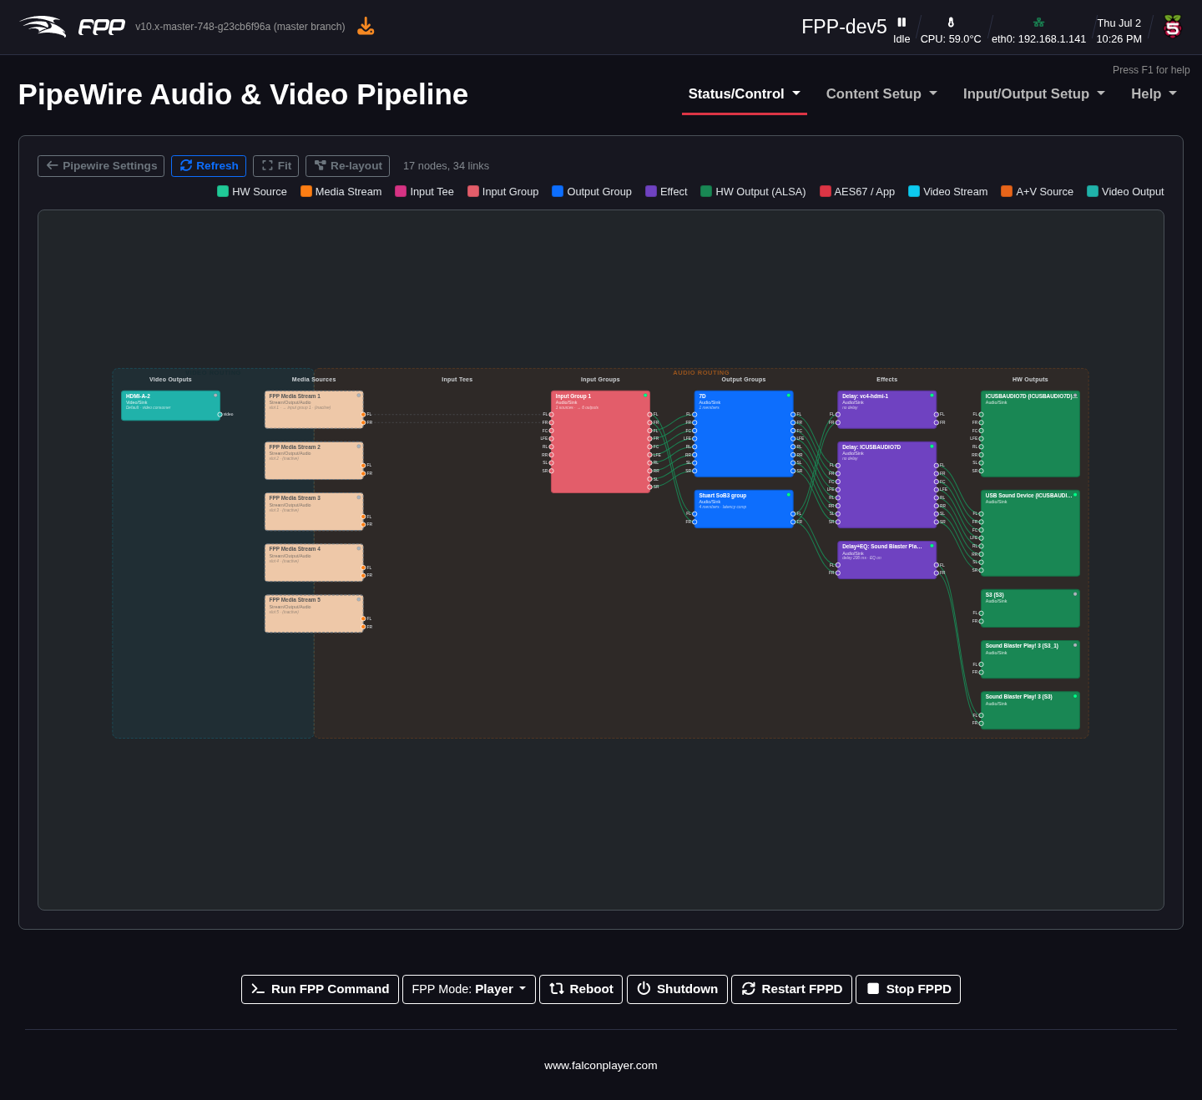Click the eth0: 192.168.1.141 address text
The height and width of the screenshot is (1100, 1202).
1038,39
